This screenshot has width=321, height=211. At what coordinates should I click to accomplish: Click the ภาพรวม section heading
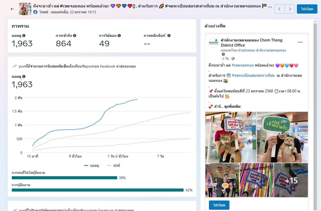pyautogui.click(x=20, y=26)
